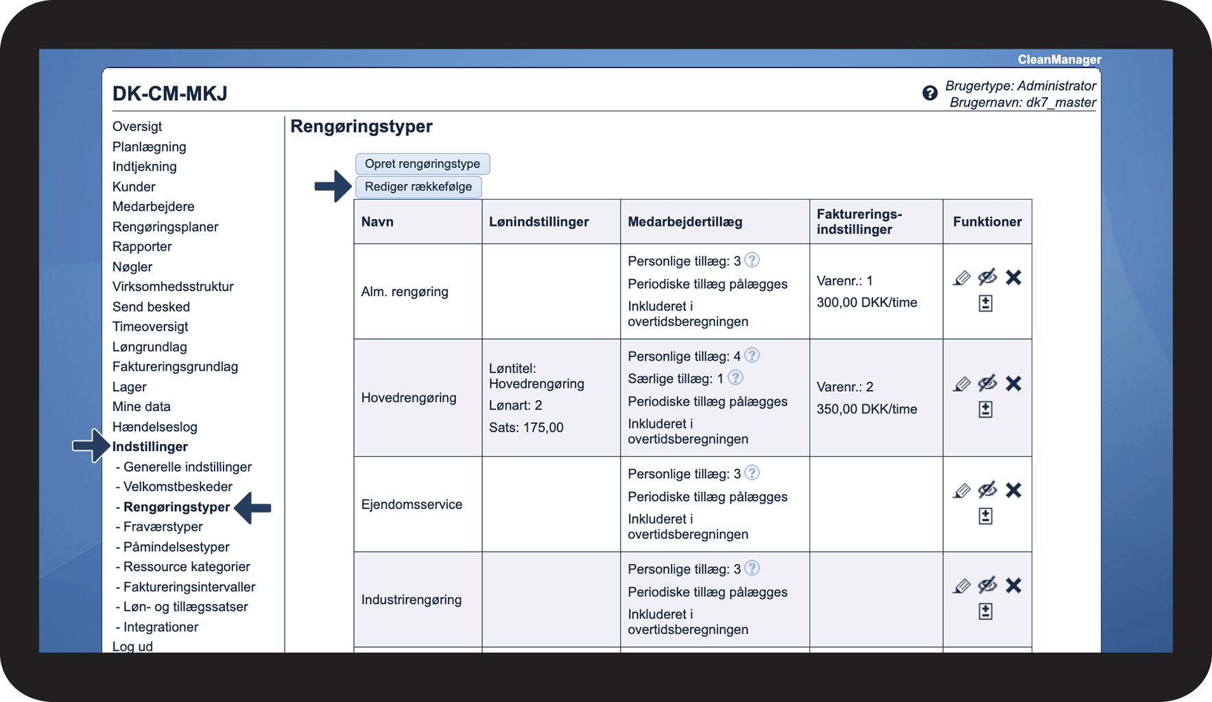Click the 350,00 DKK/time rate value
Viewport: 1212px width, 702px height.
867,409
